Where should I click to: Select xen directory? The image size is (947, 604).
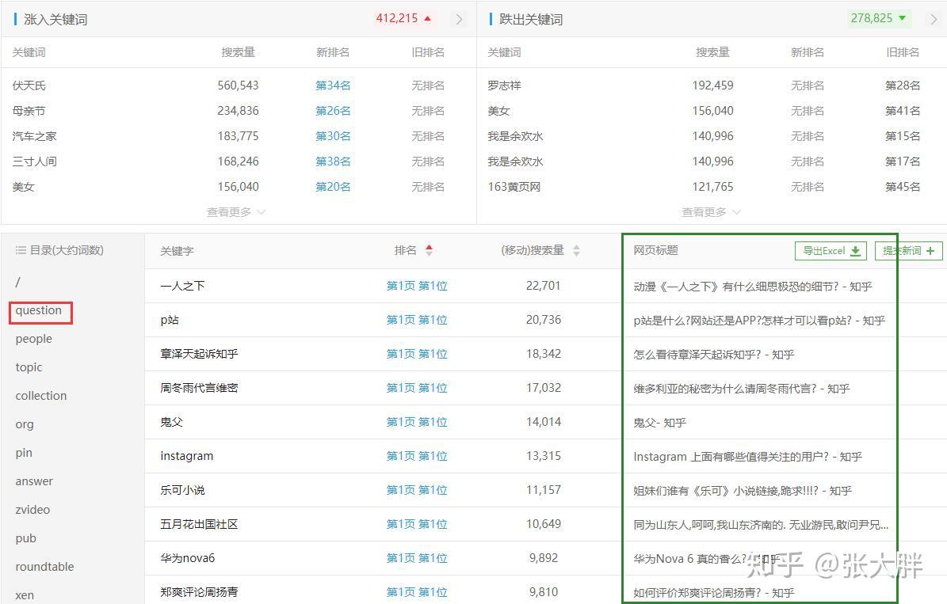coord(25,595)
